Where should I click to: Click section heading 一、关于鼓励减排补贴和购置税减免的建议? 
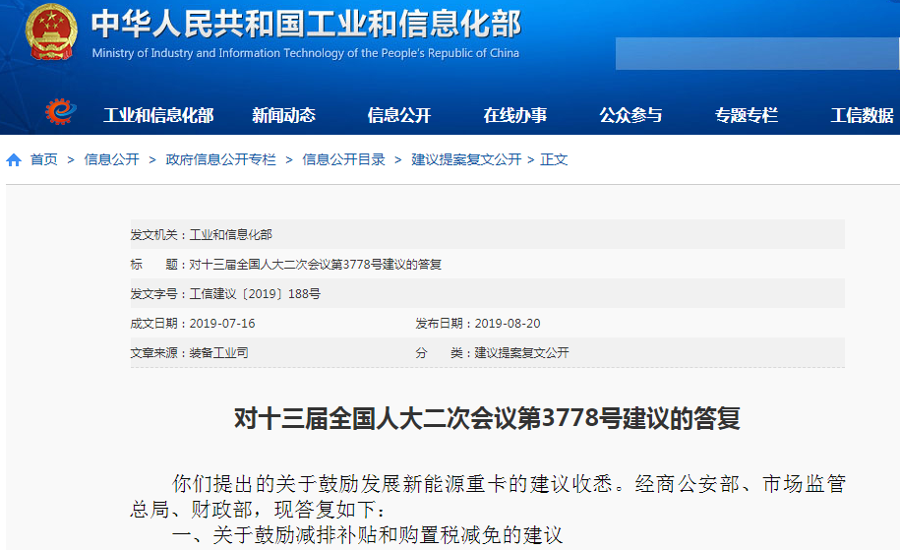367,535
